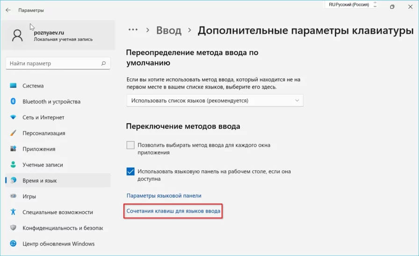
Task: Click the search magnifier icon
Action: pos(103,63)
